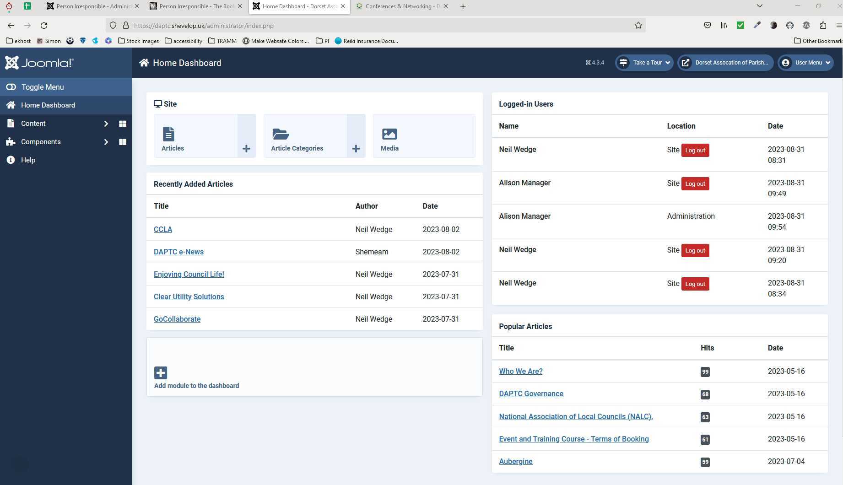Image resolution: width=843 pixels, height=485 pixels.
Task: Click the Home Dashboard house icon
Action: [x=10, y=105]
